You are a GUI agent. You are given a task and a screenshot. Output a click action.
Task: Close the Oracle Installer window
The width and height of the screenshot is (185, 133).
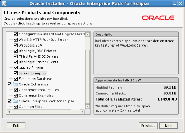(x=181, y=4)
